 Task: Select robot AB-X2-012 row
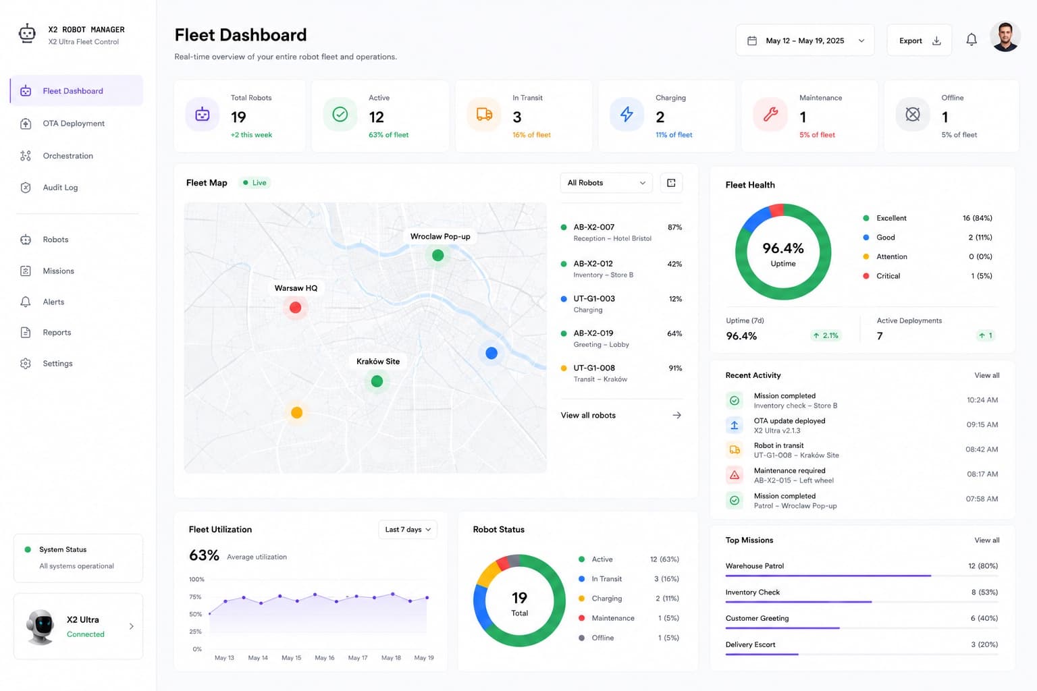[621, 269]
